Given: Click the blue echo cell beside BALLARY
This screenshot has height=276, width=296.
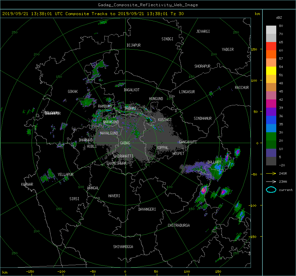Looking at the screenshot, I should [x=218, y=167].
